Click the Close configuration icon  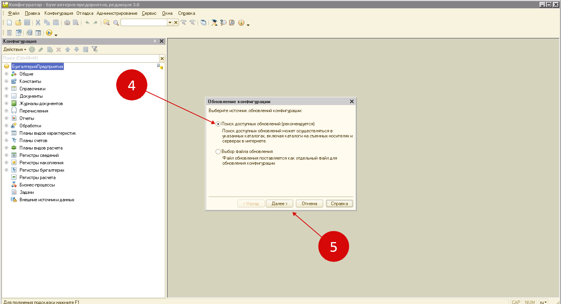(x=18, y=33)
